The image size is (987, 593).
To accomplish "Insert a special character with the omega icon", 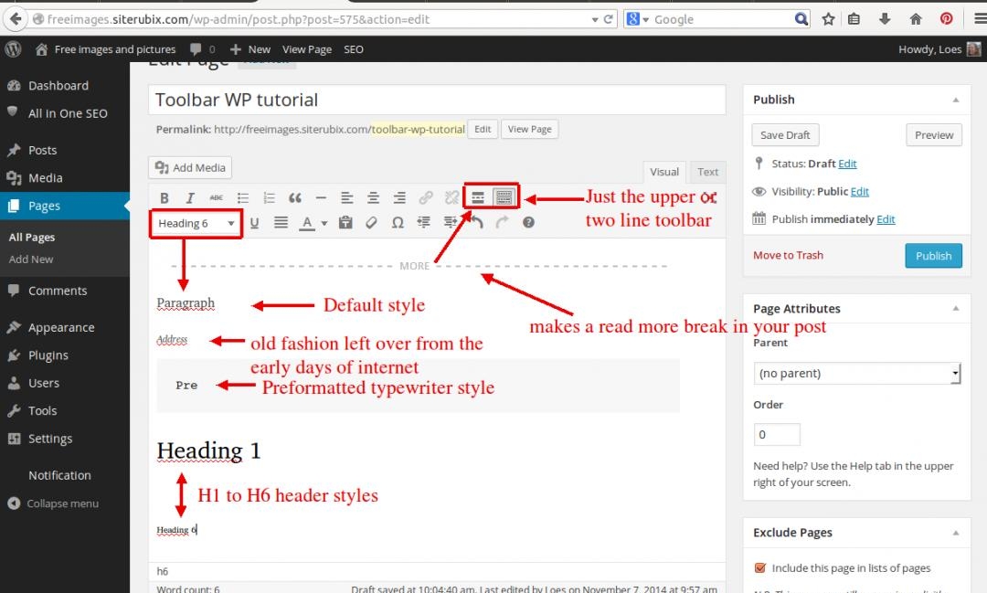I will click(x=397, y=221).
